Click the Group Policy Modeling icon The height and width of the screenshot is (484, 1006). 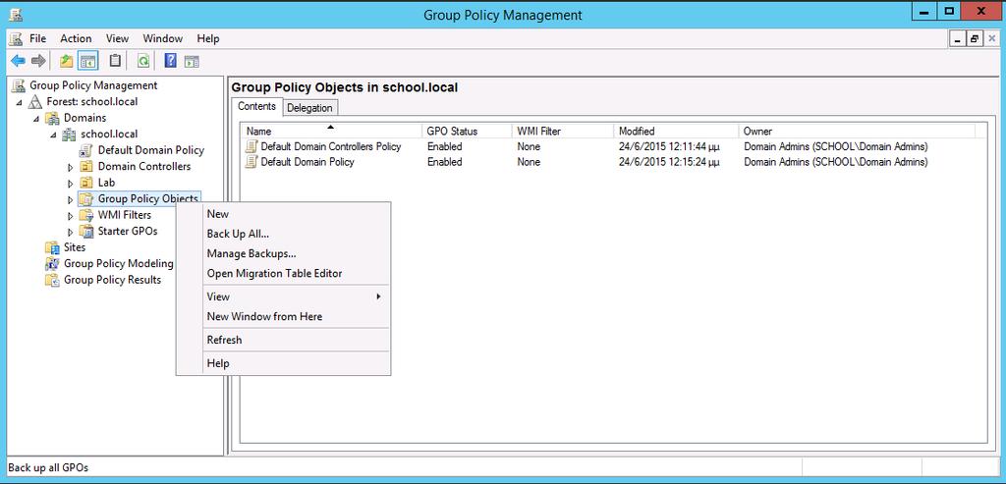(53, 263)
